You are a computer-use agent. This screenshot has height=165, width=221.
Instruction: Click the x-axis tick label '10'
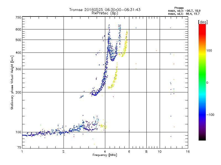tap(160, 152)
